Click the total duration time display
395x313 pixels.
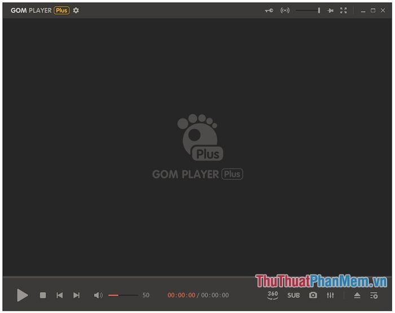pos(215,295)
